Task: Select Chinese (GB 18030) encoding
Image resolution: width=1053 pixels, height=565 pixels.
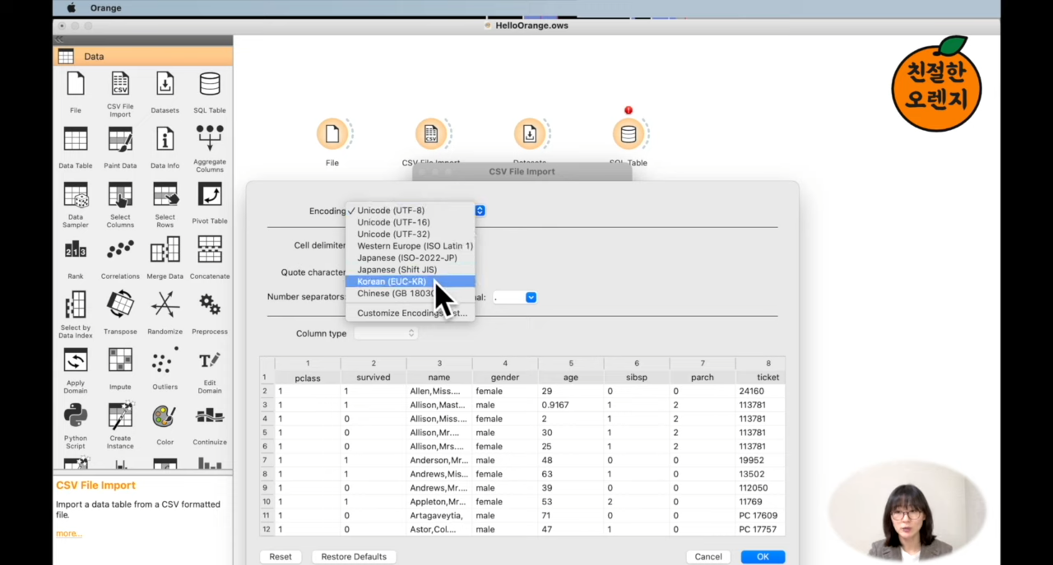Action: [410, 293]
